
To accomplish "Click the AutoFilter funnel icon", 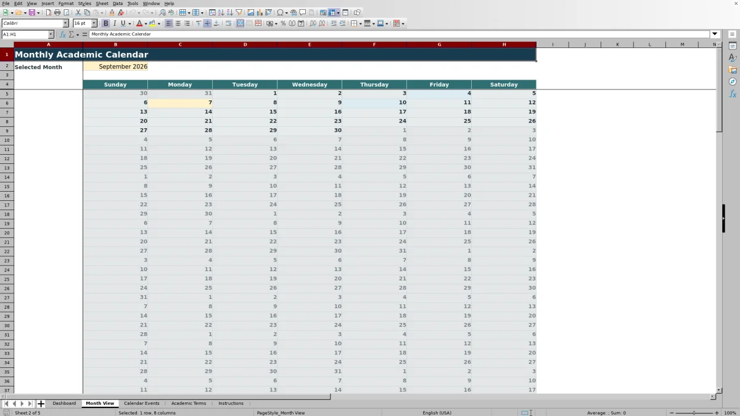I will tap(239, 12).
